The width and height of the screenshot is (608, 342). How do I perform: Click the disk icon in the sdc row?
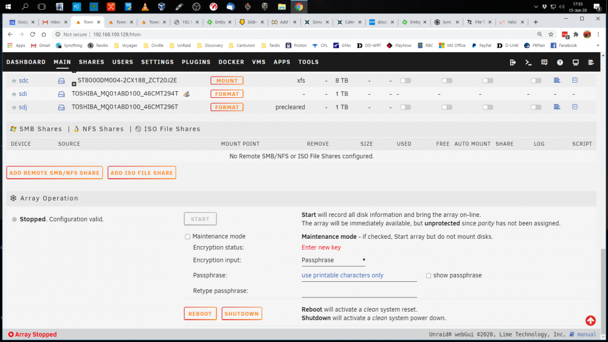pos(61,81)
